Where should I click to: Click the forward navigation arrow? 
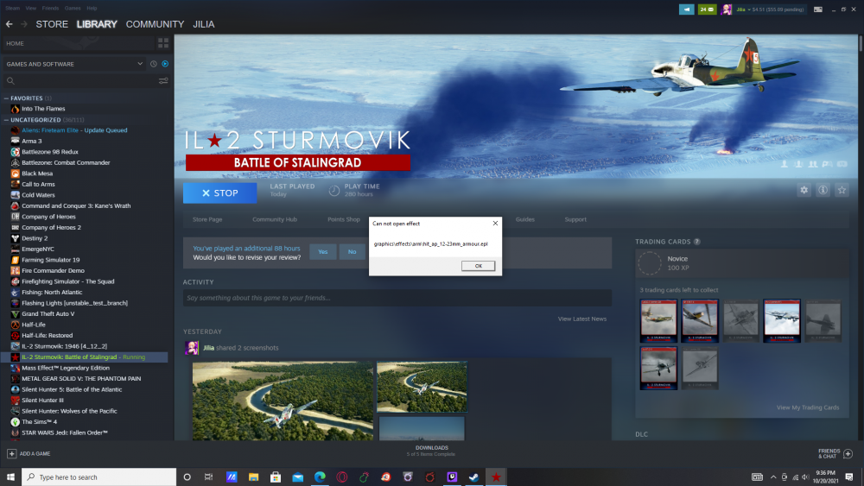click(x=23, y=24)
